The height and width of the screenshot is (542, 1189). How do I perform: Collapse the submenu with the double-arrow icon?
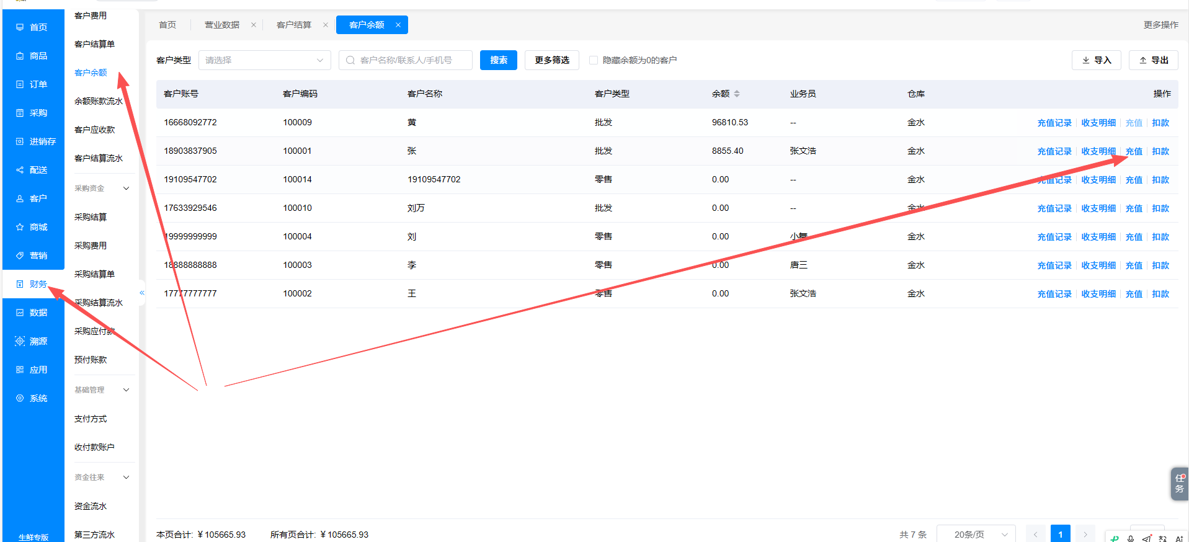click(142, 293)
